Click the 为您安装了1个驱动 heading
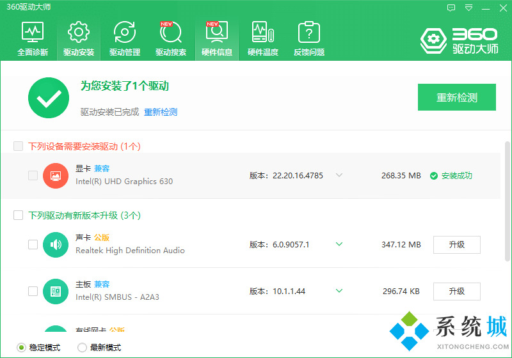Screen dimensions: 512x358 [x=125, y=86]
